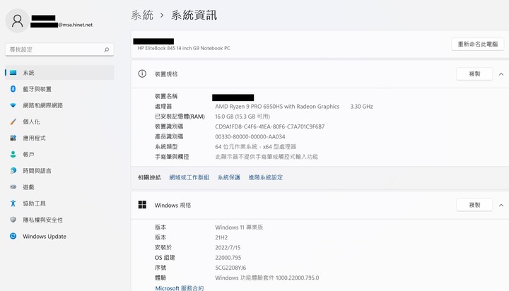Click the install date 2022/7/15
The width and height of the screenshot is (509, 291).
pyautogui.click(x=228, y=247)
